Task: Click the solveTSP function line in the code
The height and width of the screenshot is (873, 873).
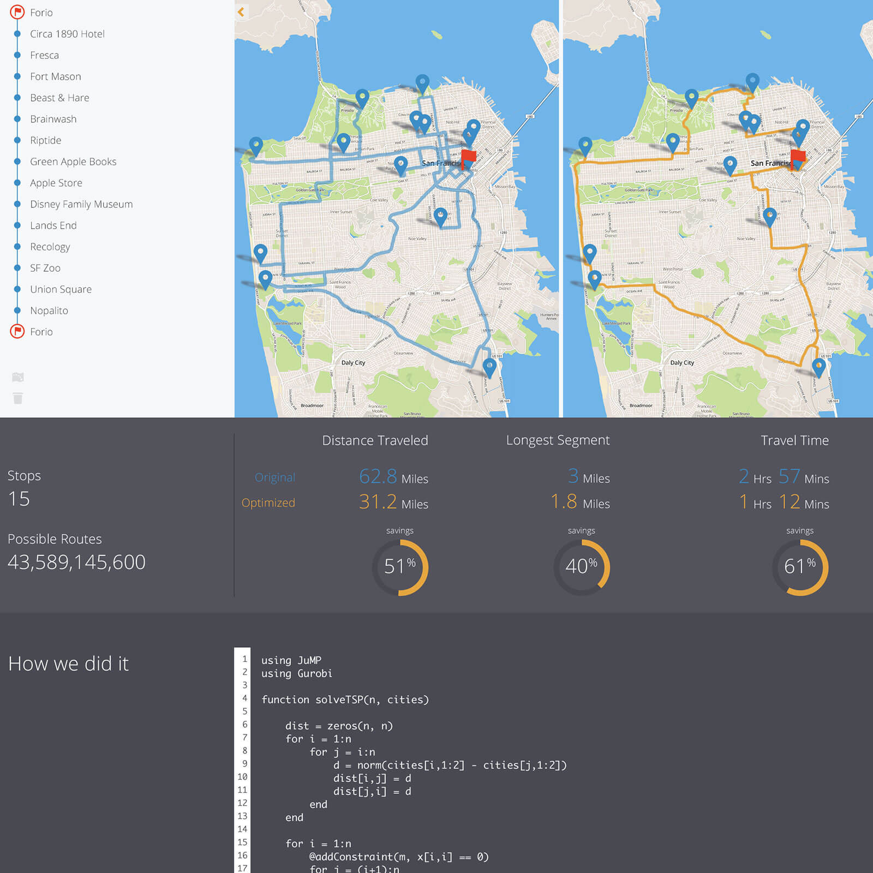Action: (345, 699)
